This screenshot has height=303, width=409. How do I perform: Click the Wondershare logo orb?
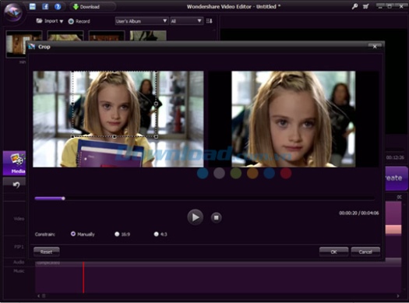click(x=13, y=12)
